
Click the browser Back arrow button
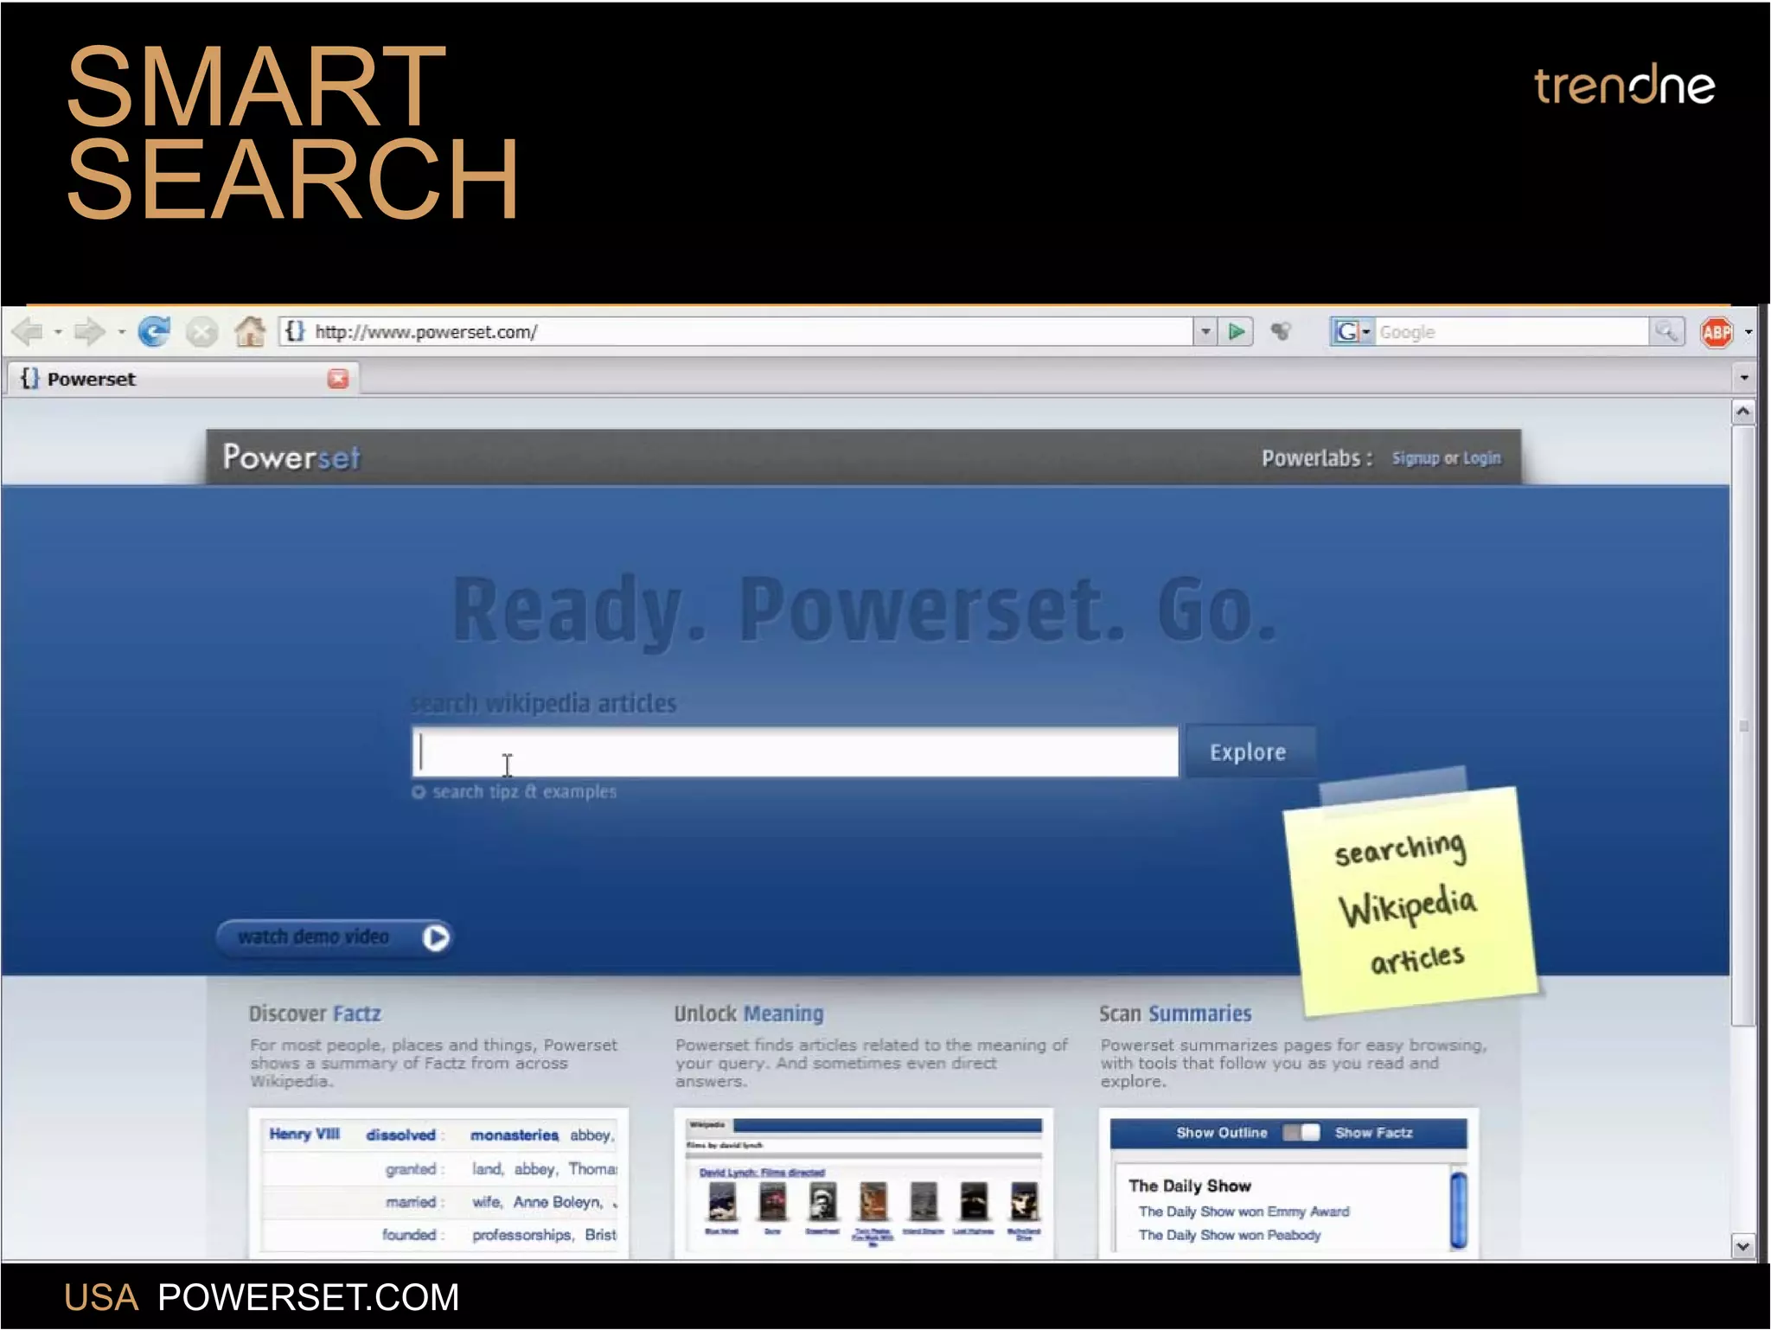(27, 331)
